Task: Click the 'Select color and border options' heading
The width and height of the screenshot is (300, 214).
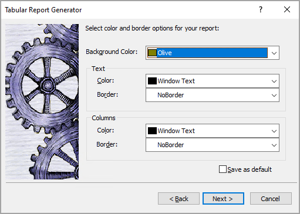Action: tap(152, 28)
